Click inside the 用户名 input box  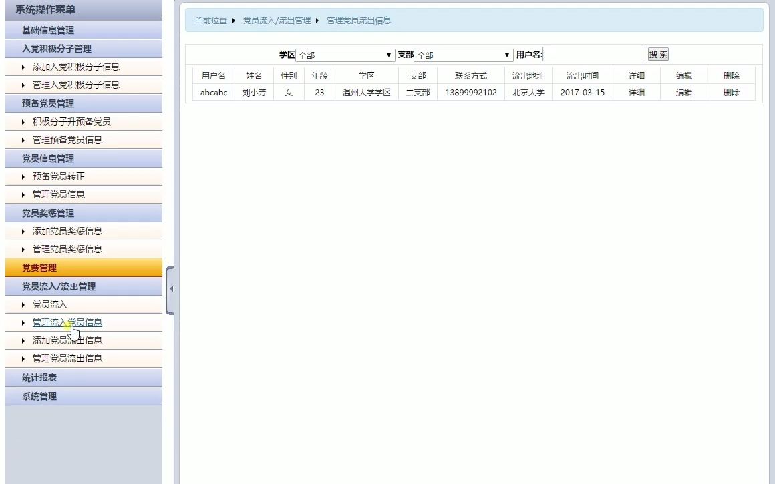(595, 54)
